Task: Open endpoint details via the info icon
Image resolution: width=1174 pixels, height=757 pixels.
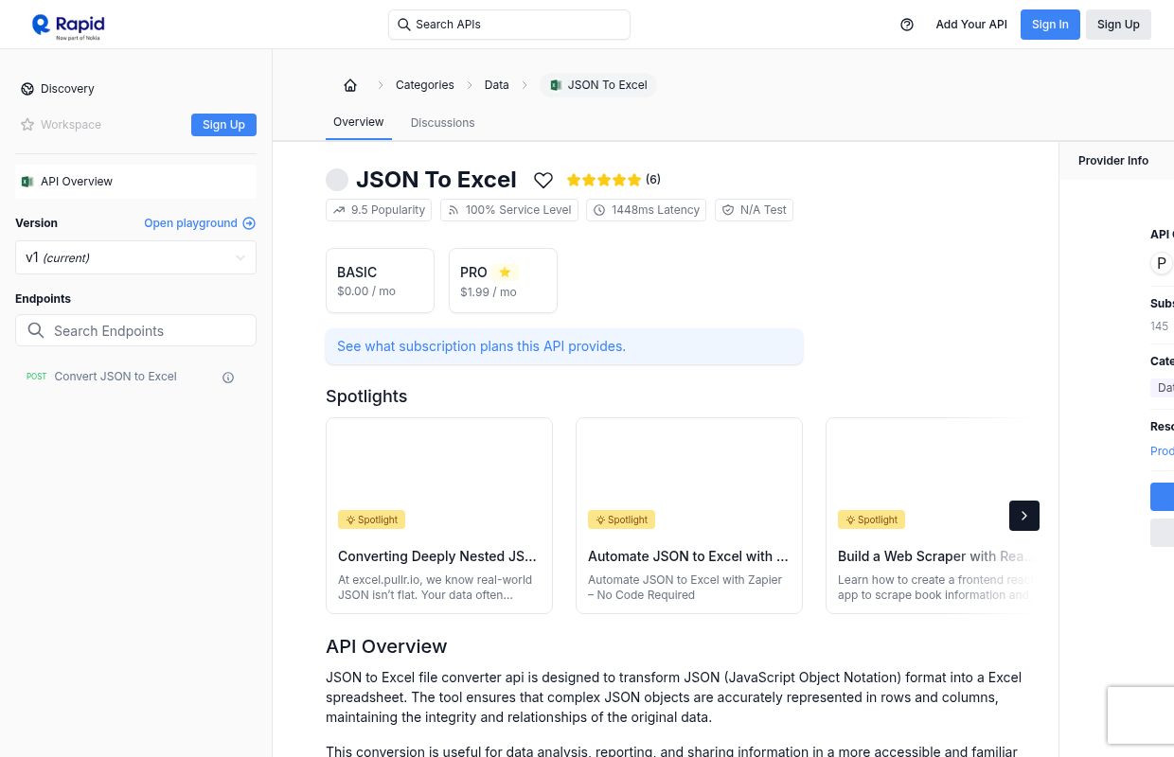Action: (227, 377)
